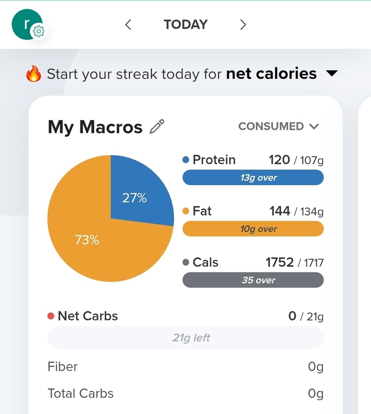Click the red Net Carbs dot
This screenshot has height=414, width=371.
pos(51,316)
